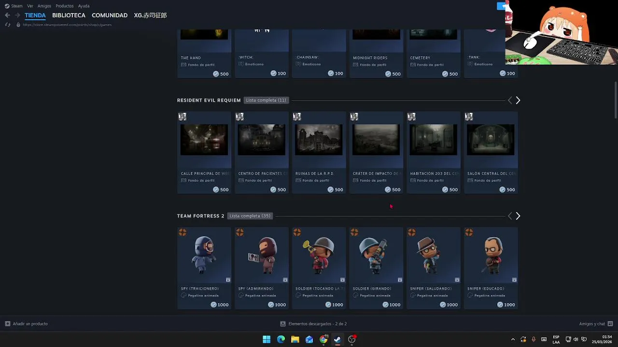The height and width of the screenshot is (347, 618).
Task: Switch to the COMUNIDAD tab
Action: coord(110,15)
